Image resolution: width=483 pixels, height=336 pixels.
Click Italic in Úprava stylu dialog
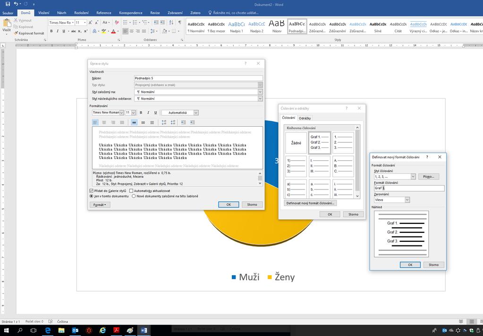tap(148, 113)
